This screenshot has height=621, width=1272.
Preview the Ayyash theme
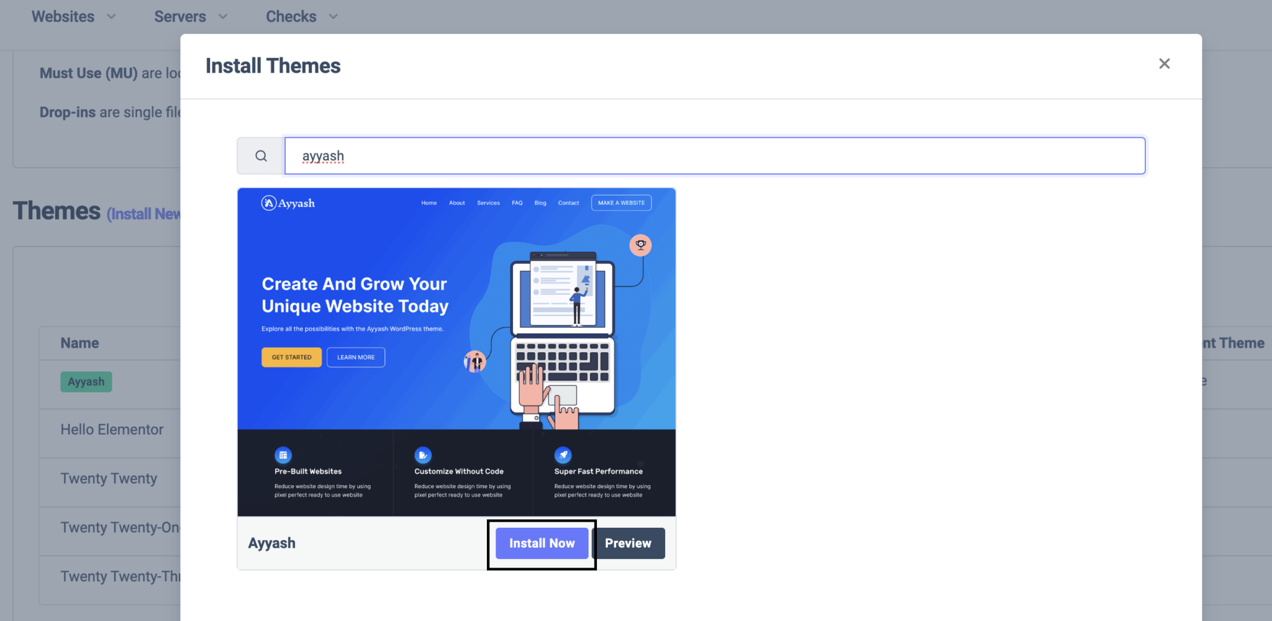point(628,543)
